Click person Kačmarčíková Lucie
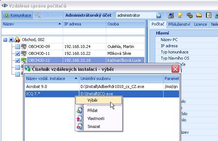Viewport: 218px width, 141px height. pos(124,60)
